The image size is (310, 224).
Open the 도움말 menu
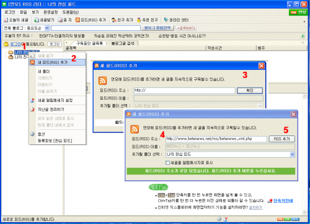(x=71, y=12)
